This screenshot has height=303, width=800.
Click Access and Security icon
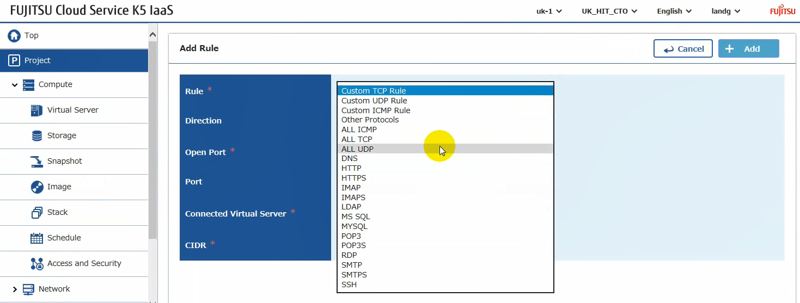[37, 263]
